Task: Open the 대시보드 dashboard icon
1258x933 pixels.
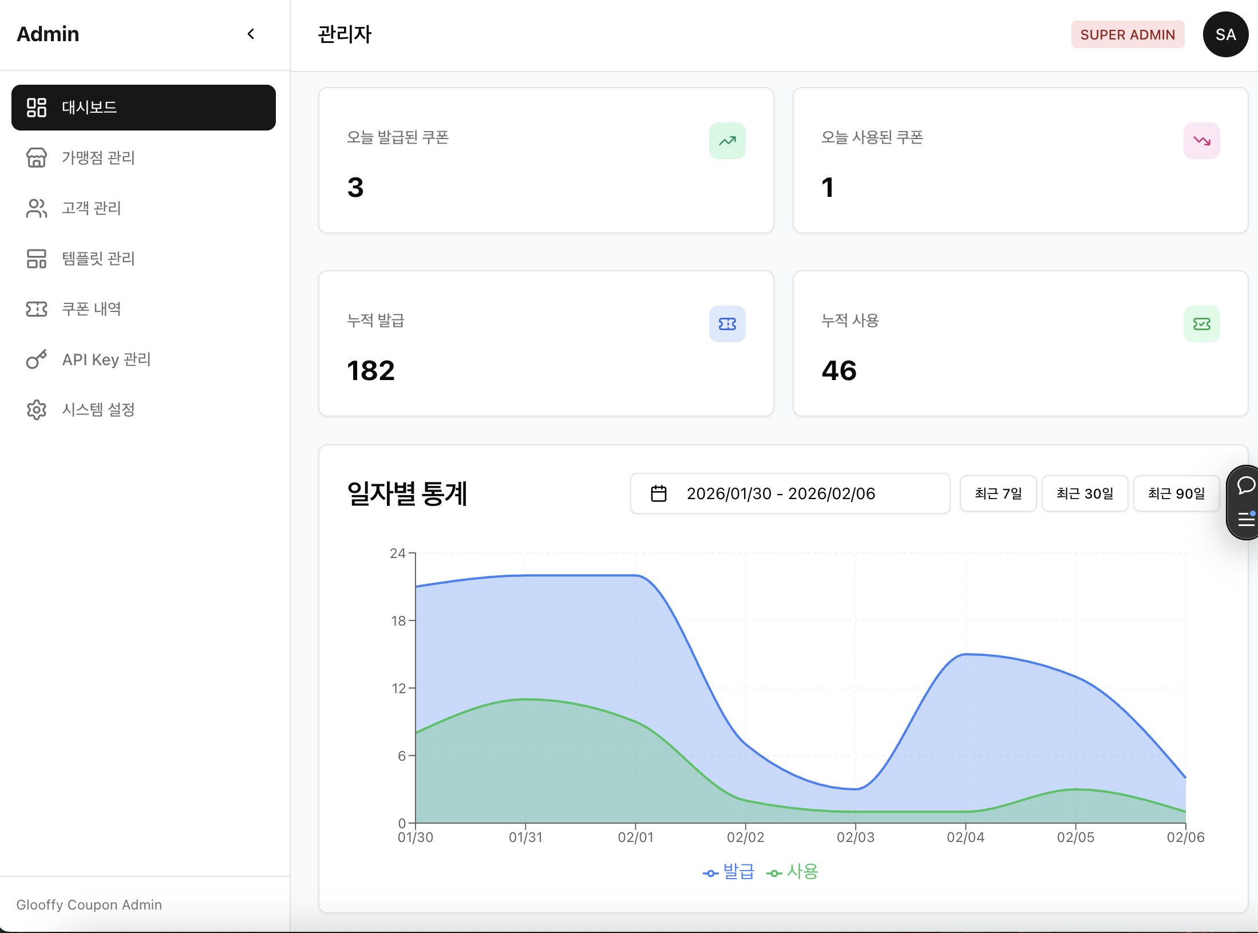Action: [x=37, y=107]
